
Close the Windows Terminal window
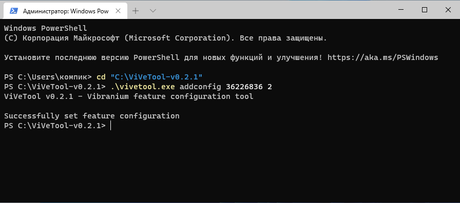448,10
